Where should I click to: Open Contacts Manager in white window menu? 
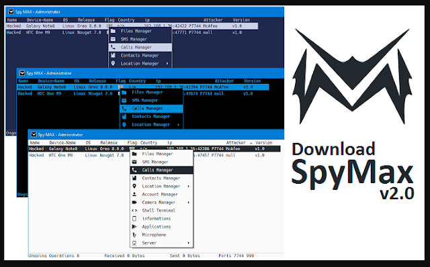tap(161, 178)
